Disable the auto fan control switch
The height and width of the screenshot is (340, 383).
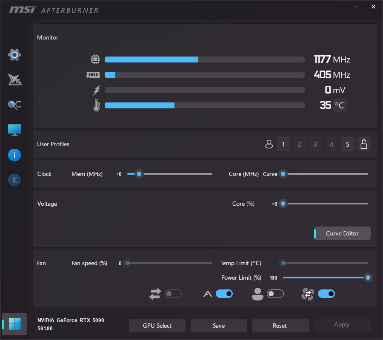[224, 294]
